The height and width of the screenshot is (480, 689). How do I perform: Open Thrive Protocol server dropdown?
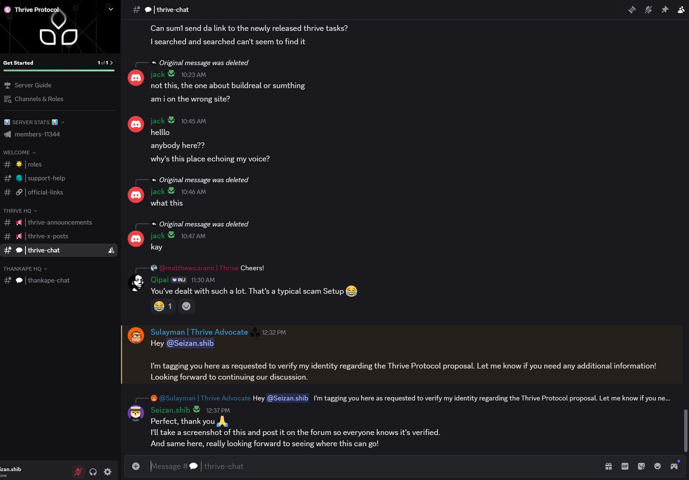pos(111,9)
